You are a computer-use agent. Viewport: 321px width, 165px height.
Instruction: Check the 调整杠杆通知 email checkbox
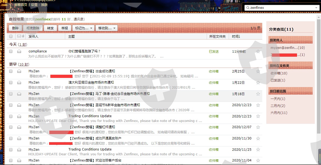coord(11,127)
